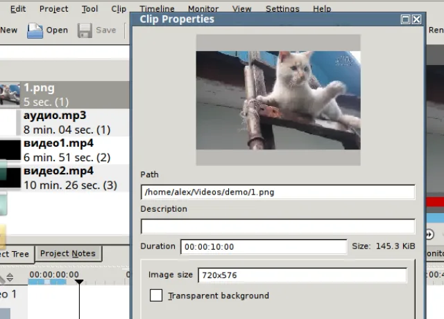Click the Size 145.3 KiB text
This screenshot has height=319, width=444.
[x=384, y=246]
